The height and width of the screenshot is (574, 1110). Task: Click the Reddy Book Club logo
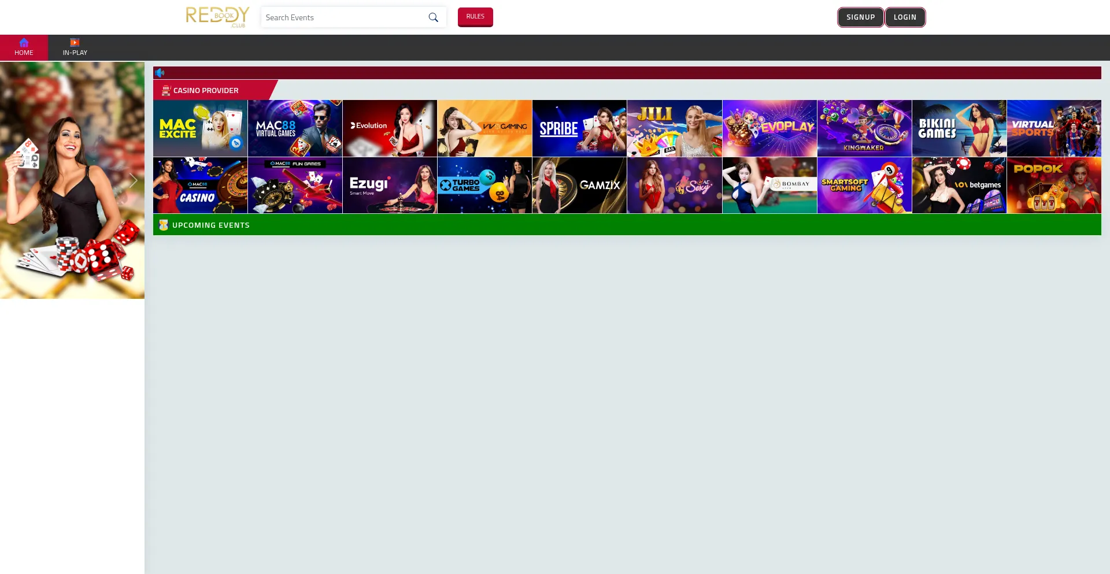point(217,17)
